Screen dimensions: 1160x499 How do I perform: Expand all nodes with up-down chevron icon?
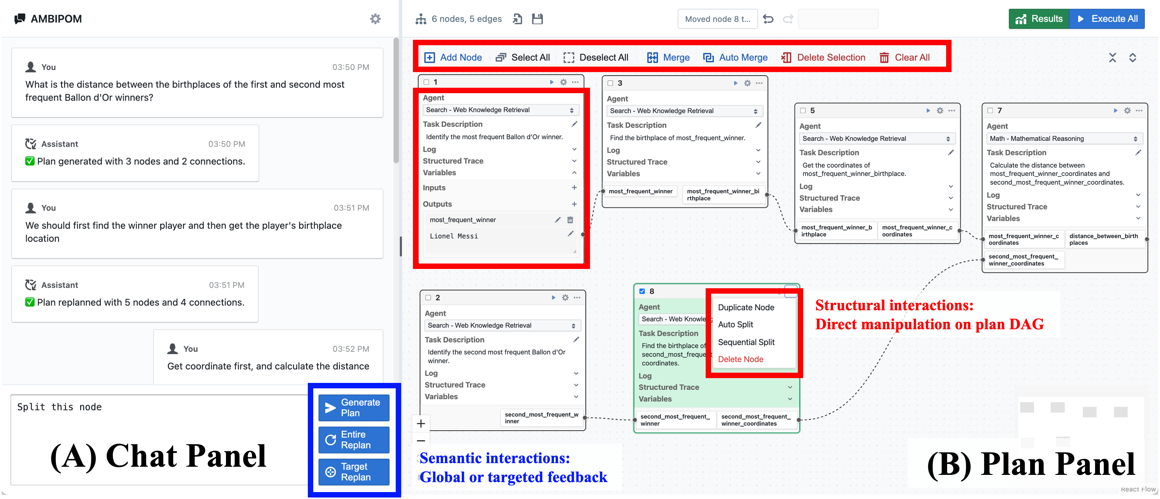[1133, 58]
